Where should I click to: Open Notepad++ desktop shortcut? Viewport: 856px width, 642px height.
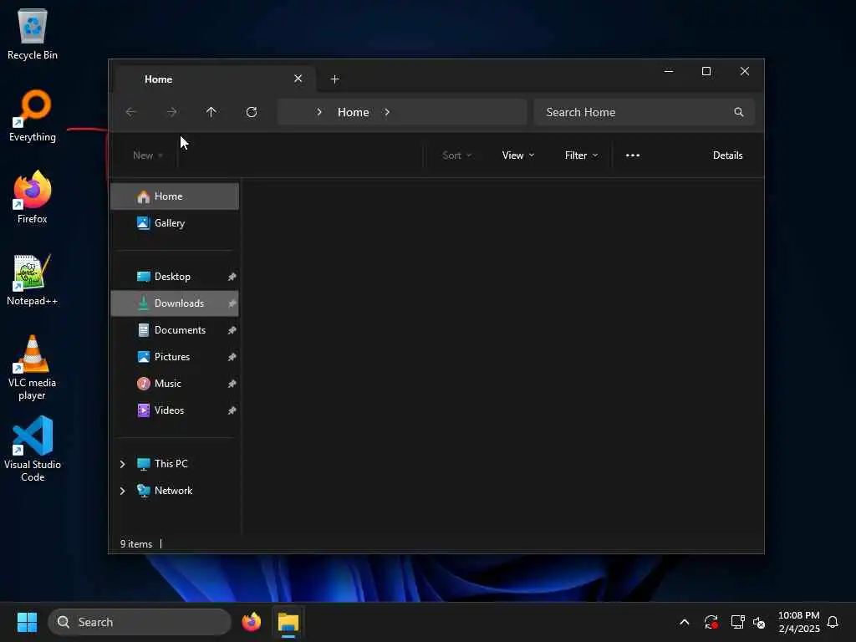coord(33,279)
